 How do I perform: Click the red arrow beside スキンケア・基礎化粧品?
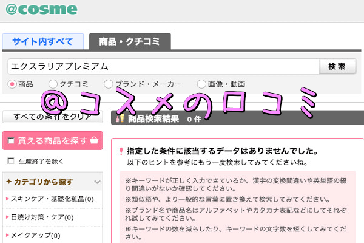click(7, 199)
